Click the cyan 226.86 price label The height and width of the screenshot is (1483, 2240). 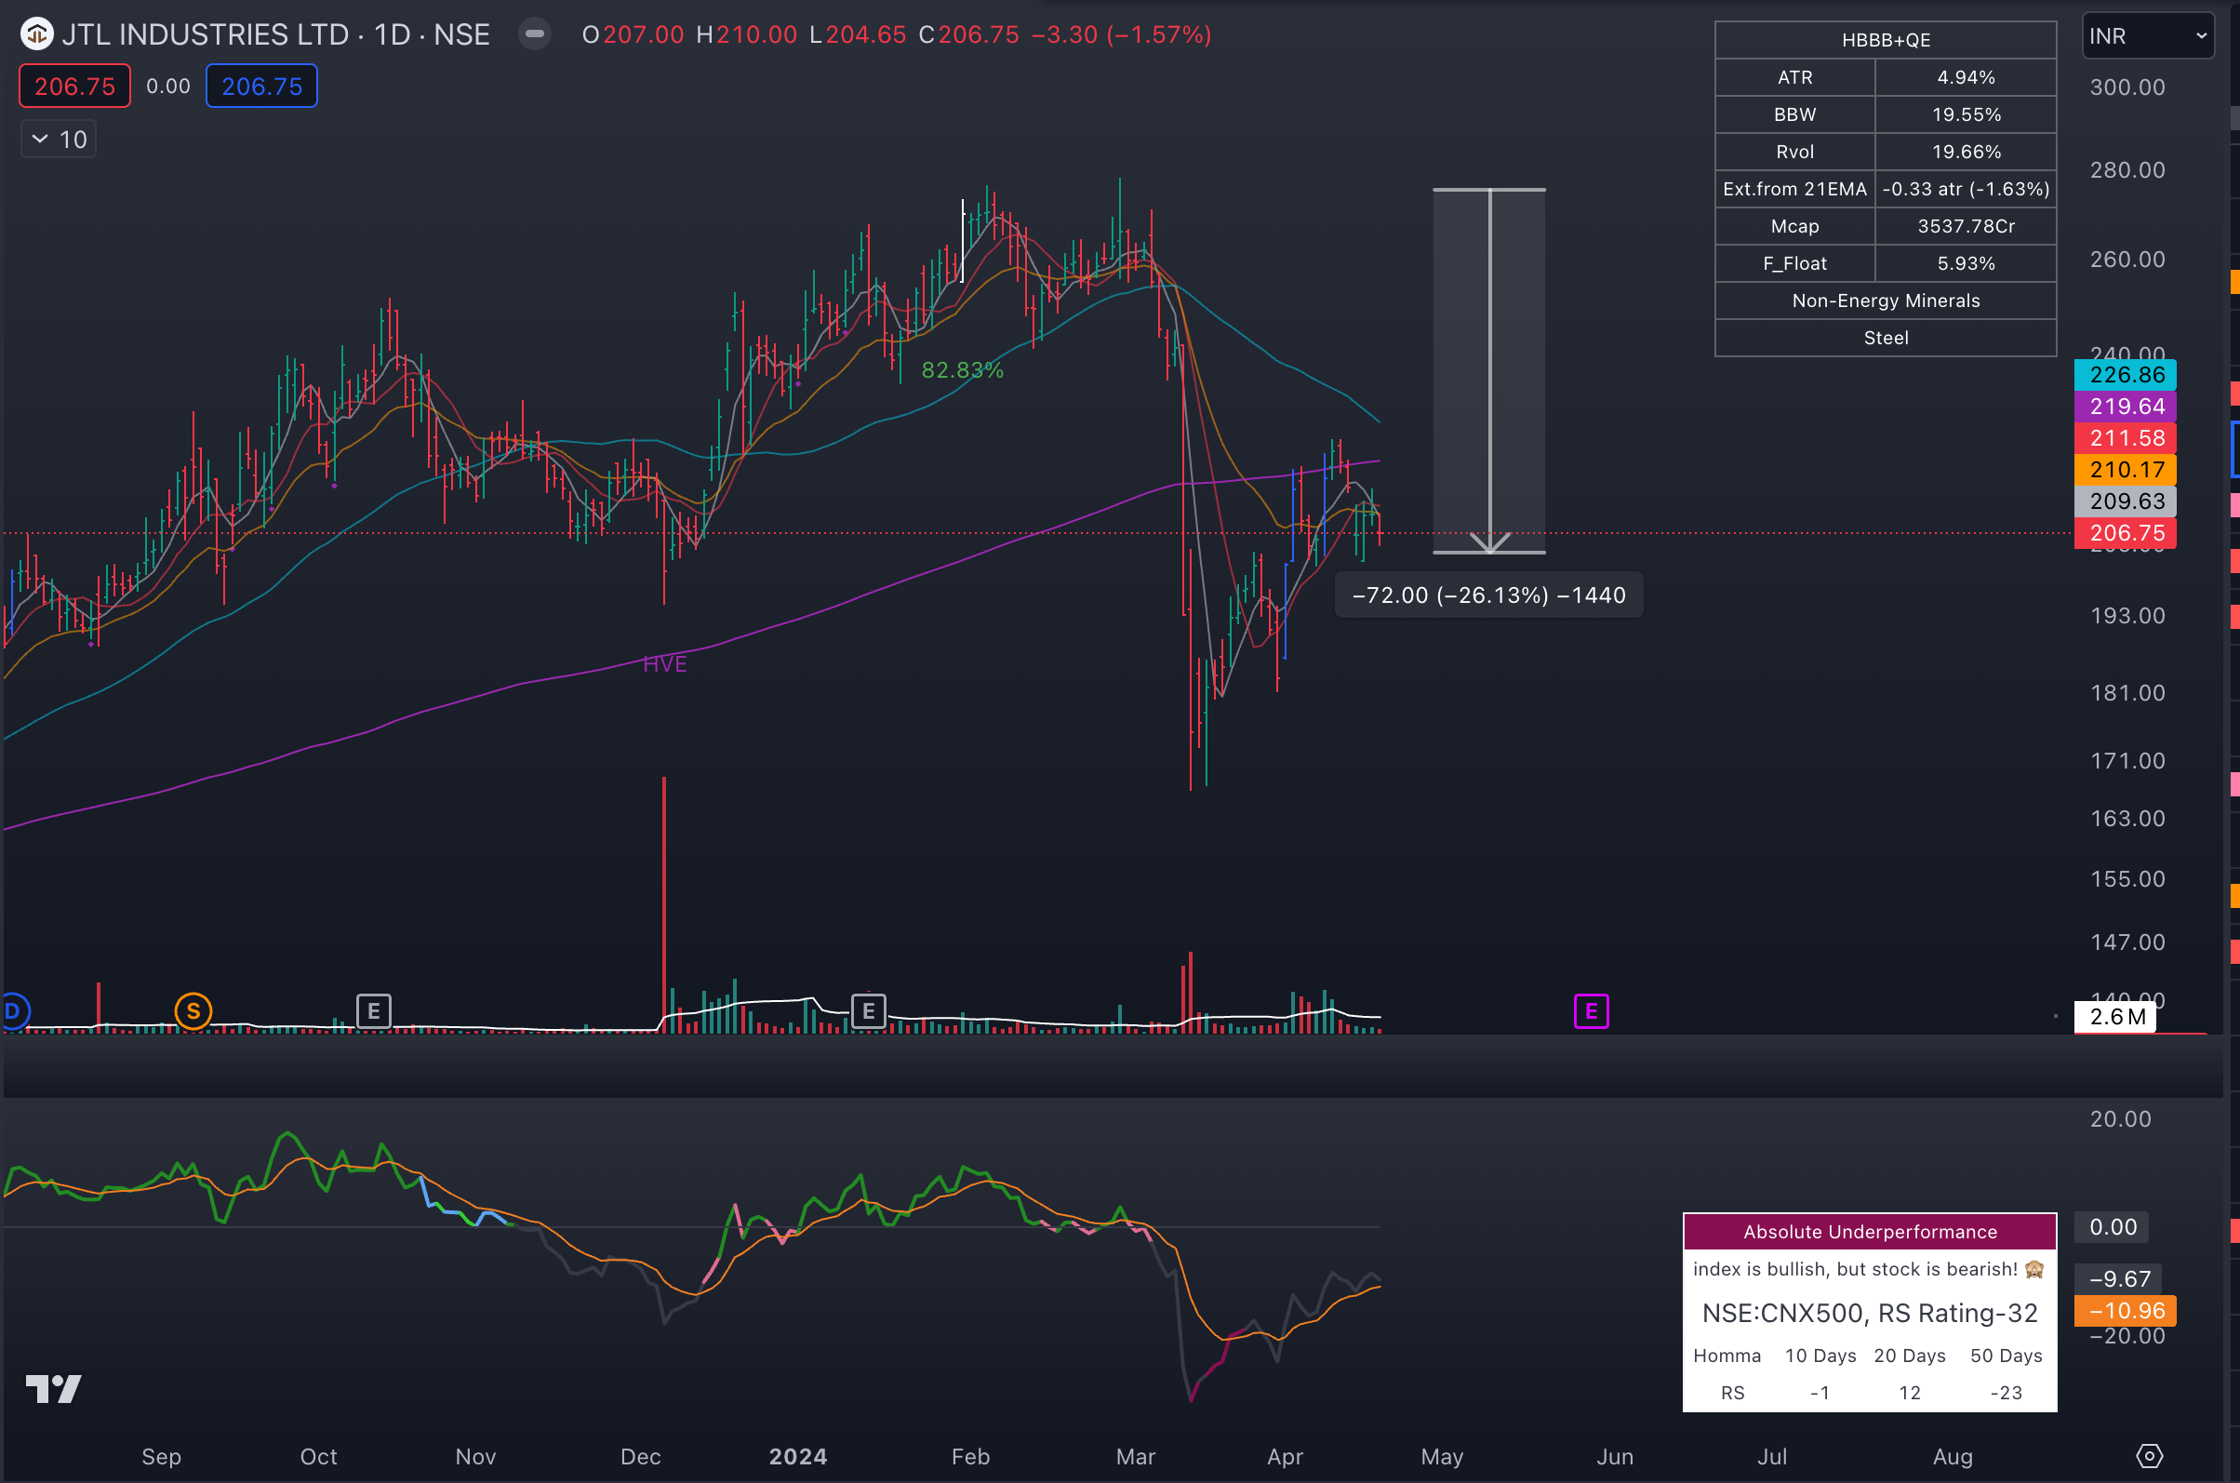(x=2125, y=375)
